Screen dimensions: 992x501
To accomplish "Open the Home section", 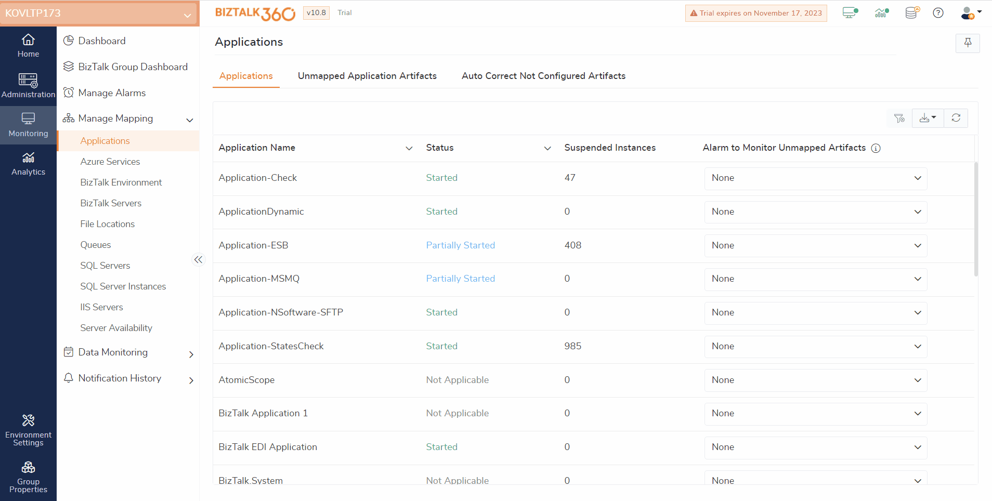I will coord(28,46).
